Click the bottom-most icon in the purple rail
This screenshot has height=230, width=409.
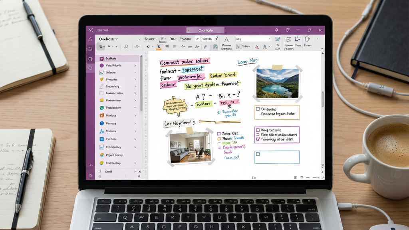pyautogui.click(x=90, y=175)
